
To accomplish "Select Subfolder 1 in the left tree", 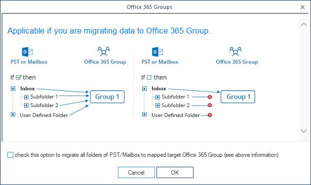I will (x=44, y=97).
